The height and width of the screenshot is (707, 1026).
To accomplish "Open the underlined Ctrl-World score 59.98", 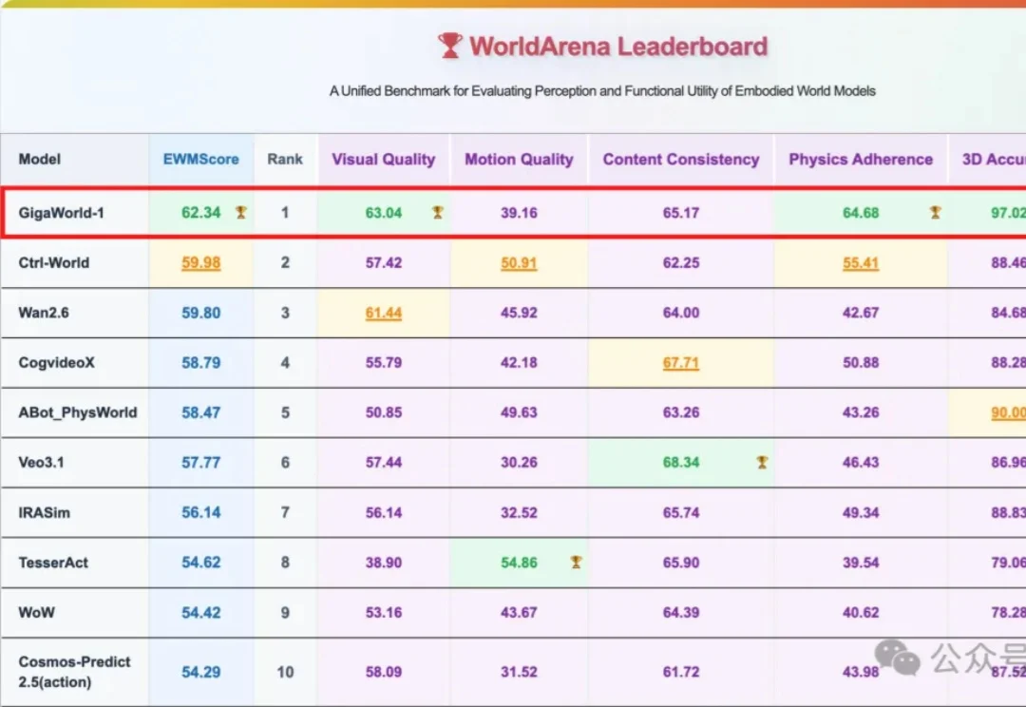I will coord(201,263).
